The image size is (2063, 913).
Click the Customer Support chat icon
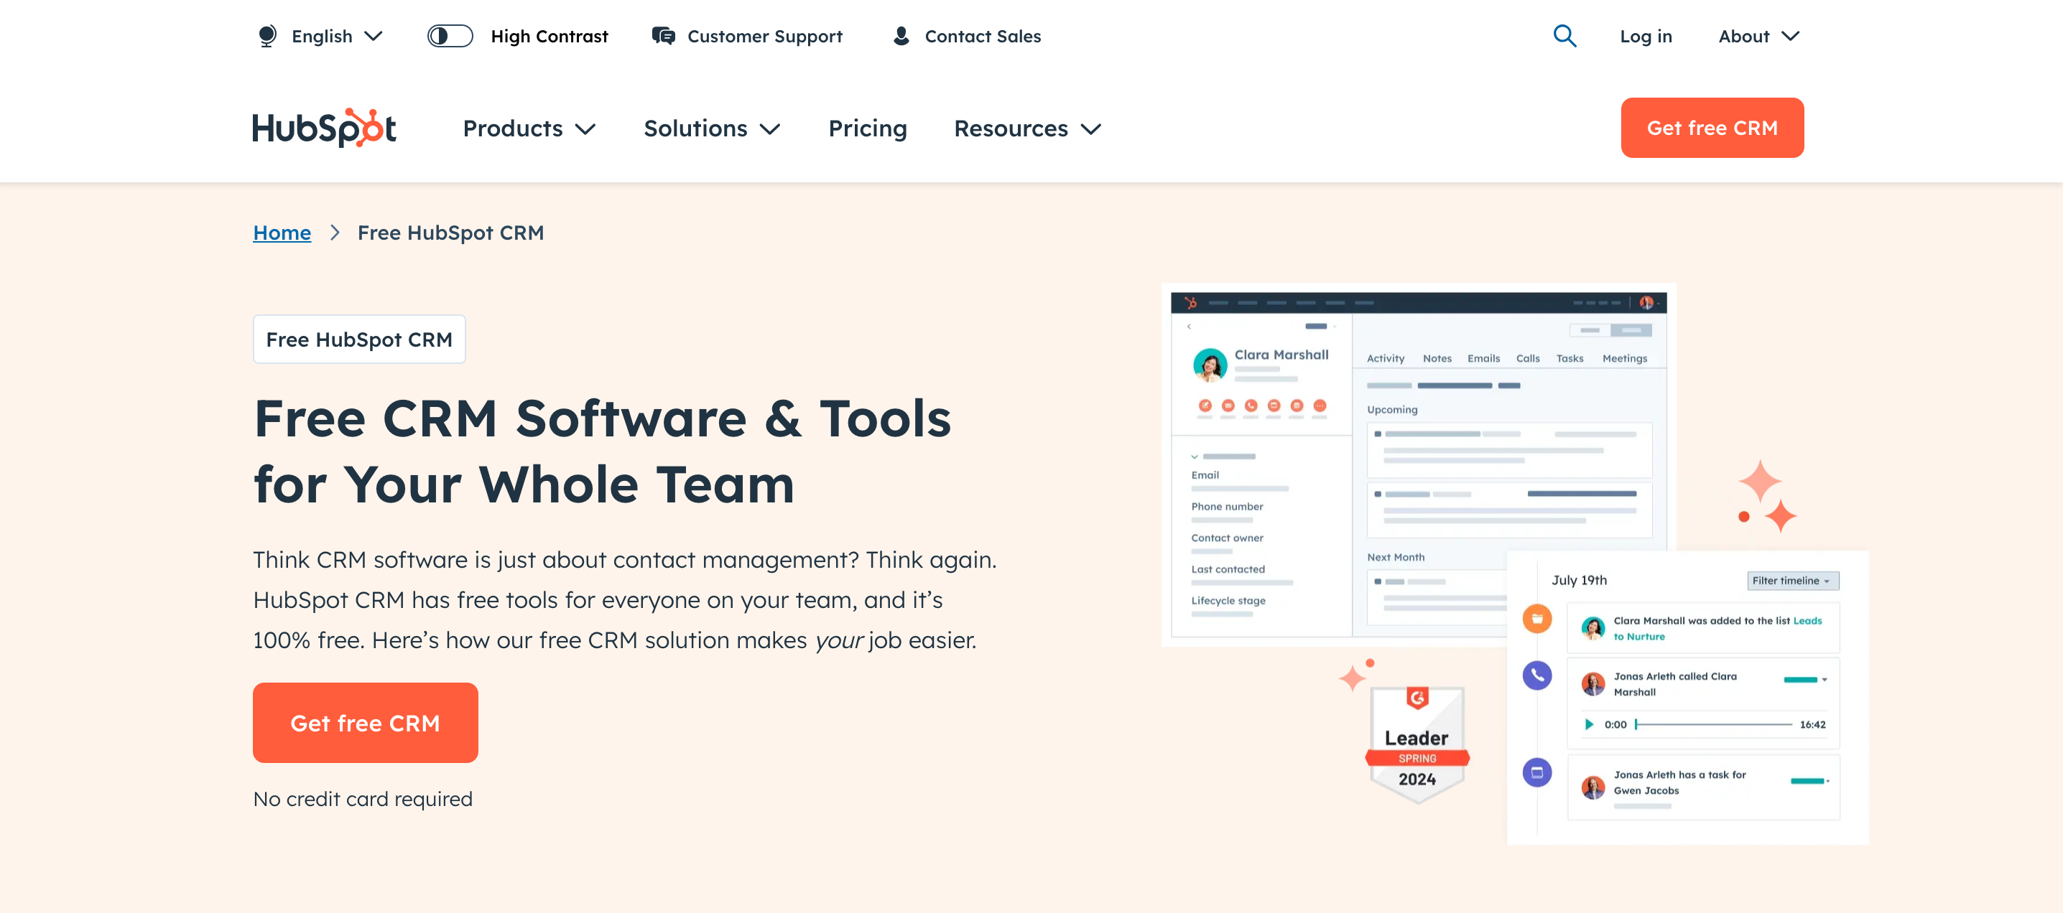(x=663, y=35)
